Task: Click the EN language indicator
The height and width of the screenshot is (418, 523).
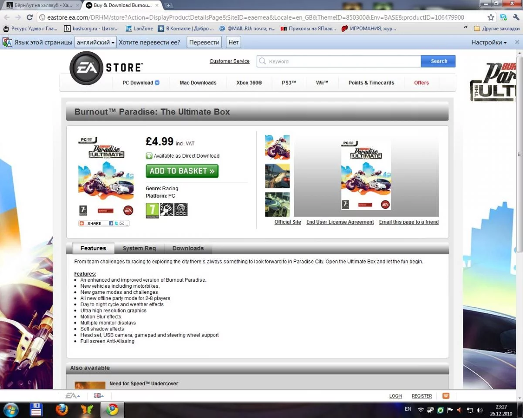Action: click(x=408, y=409)
